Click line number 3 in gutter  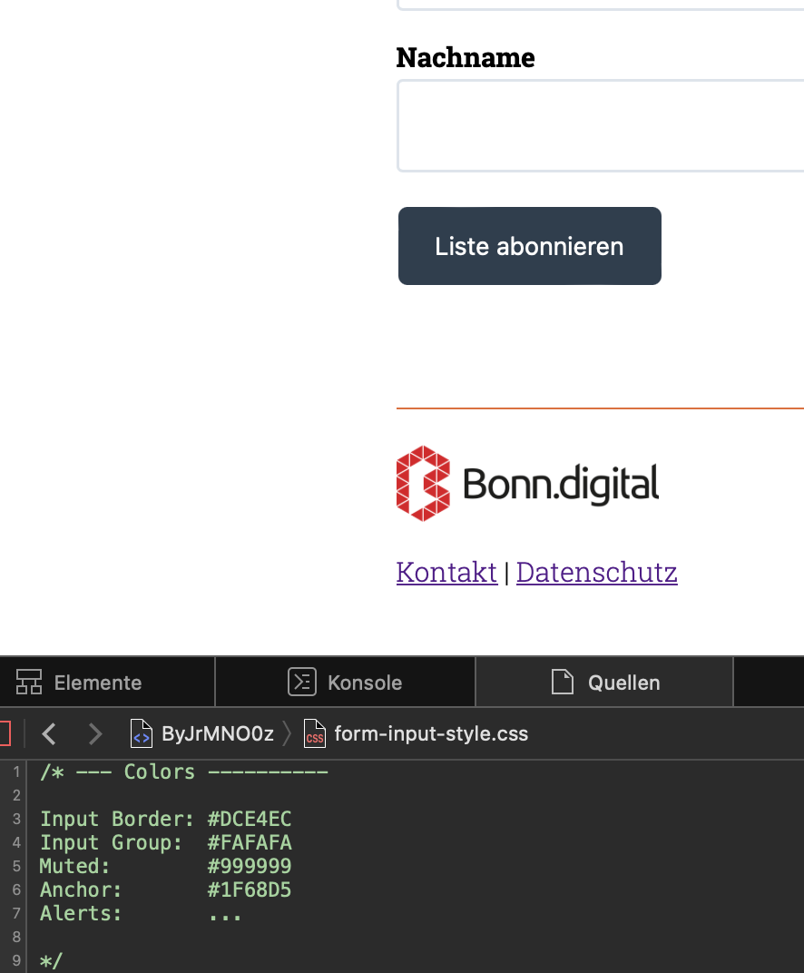click(x=16, y=819)
